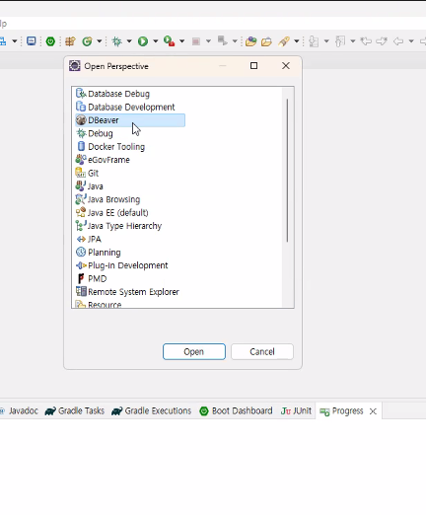This screenshot has height=516, width=426.
Task: Click the Git repository icon in list
Action: click(81, 173)
